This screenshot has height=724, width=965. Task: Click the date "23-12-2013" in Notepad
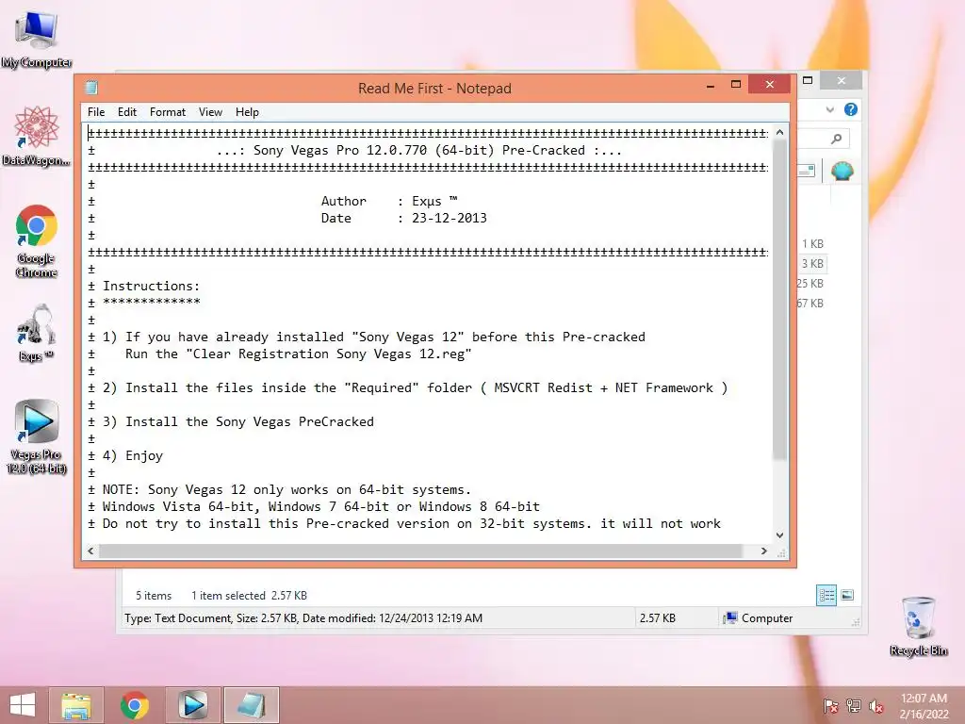point(450,218)
